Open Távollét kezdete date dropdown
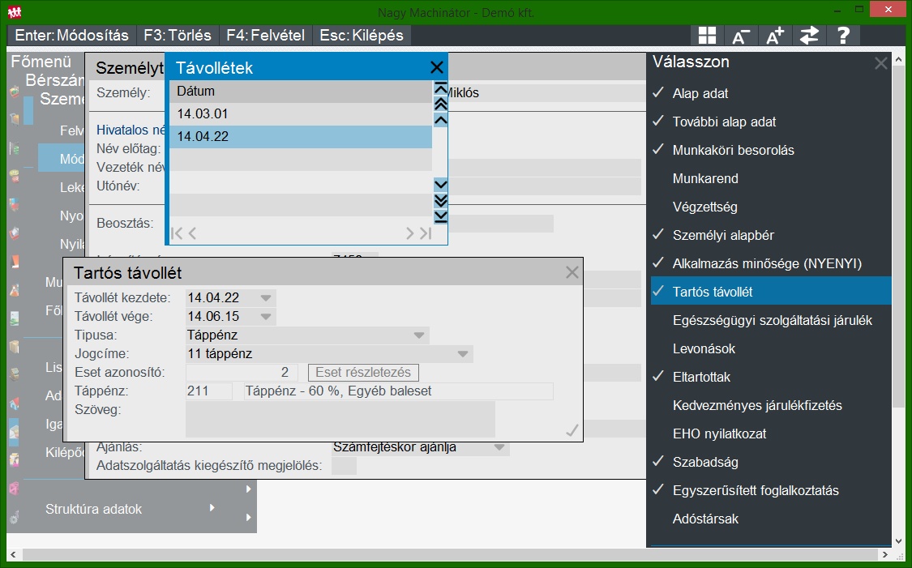The image size is (912, 568). pos(266,298)
